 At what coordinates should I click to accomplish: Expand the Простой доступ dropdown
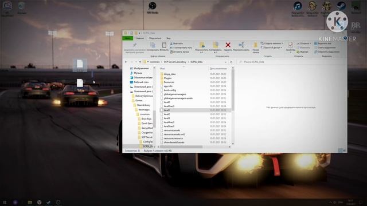(271, 47)
